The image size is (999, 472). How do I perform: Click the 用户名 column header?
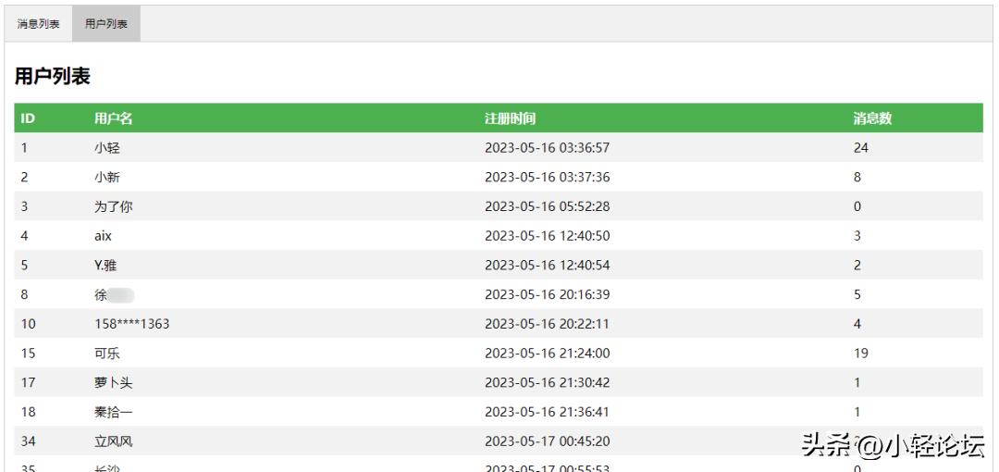[114, 118]
